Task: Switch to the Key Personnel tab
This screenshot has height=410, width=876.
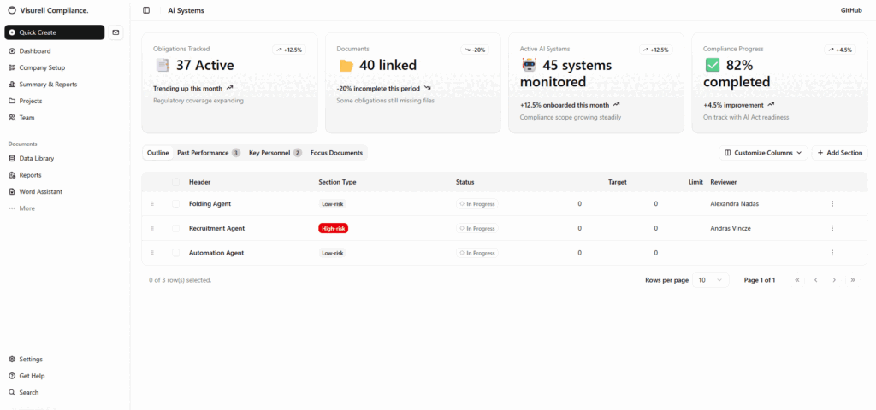Action: click(x=275, y=153)
